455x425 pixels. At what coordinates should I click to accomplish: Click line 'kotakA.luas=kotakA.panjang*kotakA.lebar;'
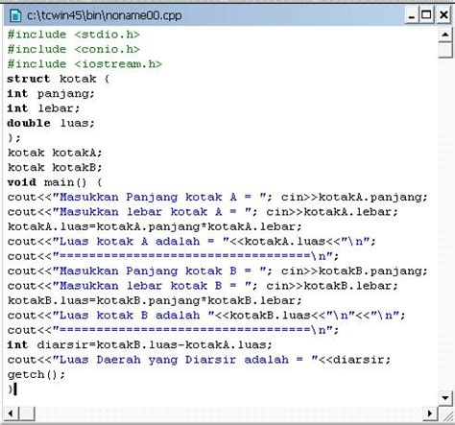coord(155,226)
